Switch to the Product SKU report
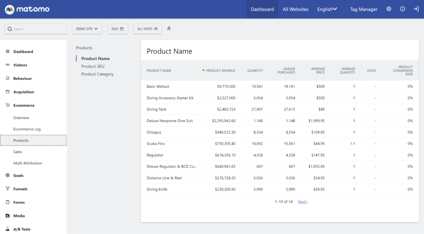The image size is (424, 234). [93, 66]
